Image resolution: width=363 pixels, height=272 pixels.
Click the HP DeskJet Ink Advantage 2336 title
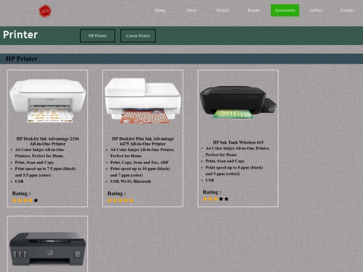(x=48, y=141)
